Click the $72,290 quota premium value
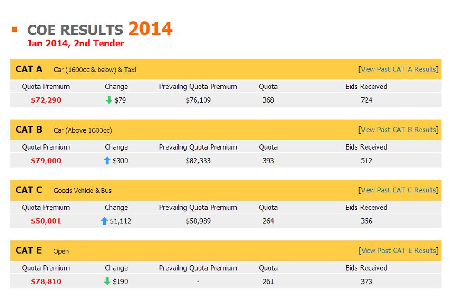457x305 pixels. point(46,100)
